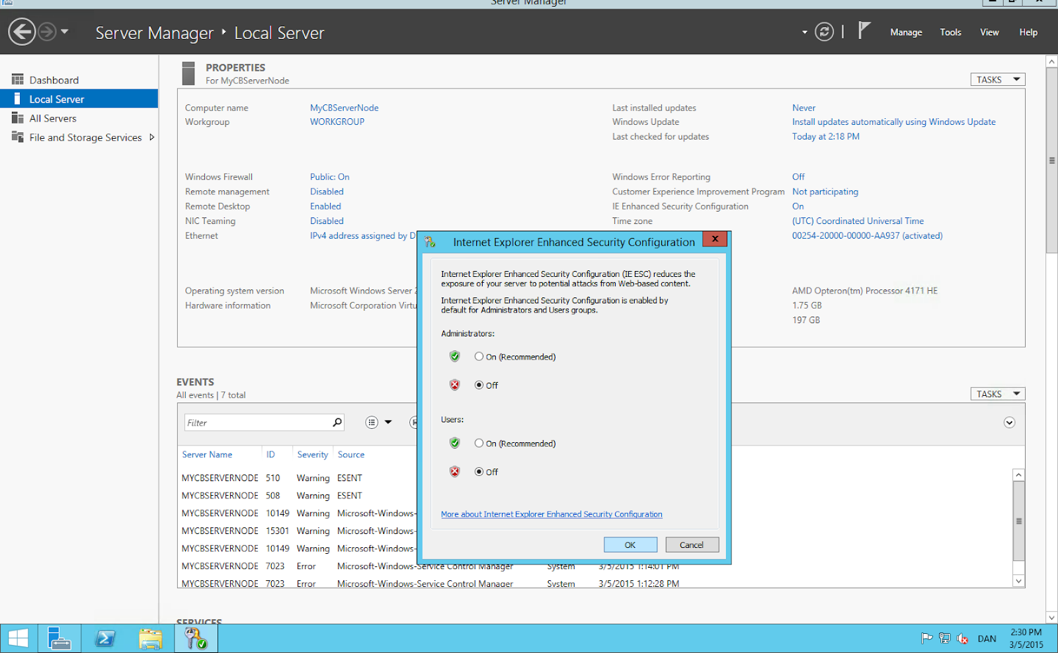Open File Explorer from taskbar
Viewport: 1058px width, 653px height.
pyautogui.click(x=150, y=638)
